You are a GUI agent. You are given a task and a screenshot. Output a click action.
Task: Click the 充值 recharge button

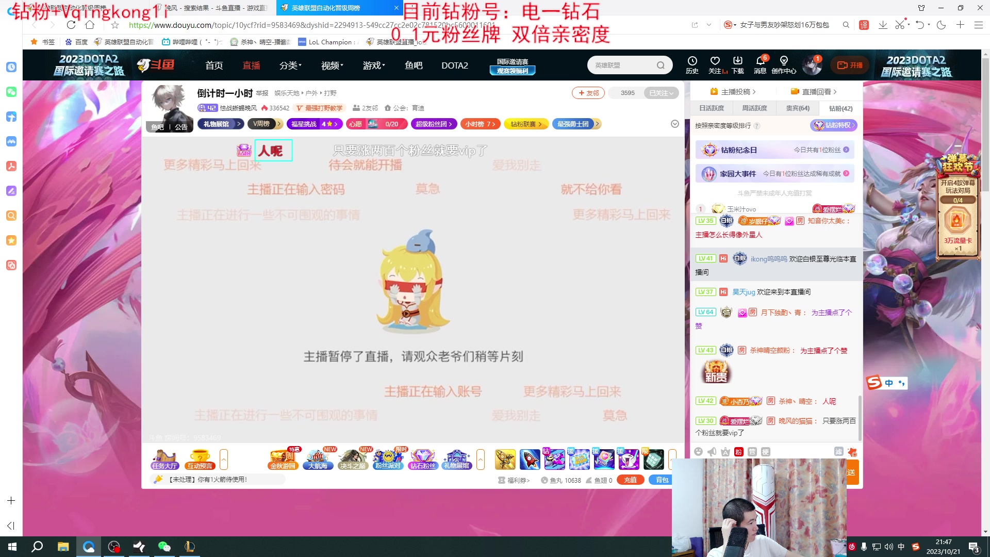click(x=630, y=480)
